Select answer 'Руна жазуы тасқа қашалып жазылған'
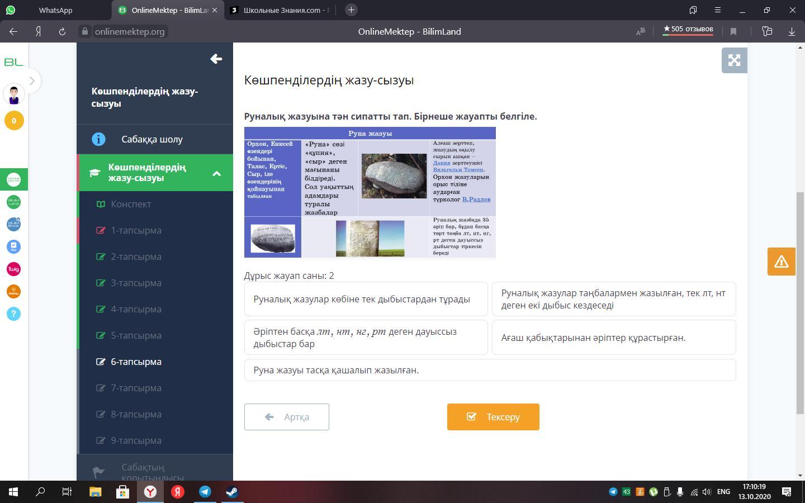This screenshot has height=503, width=805. pos(490,370)
